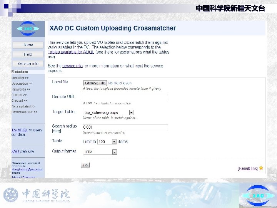Open the Service info sidebar button
Screen dimensions: 277x208
pos(28,64)
